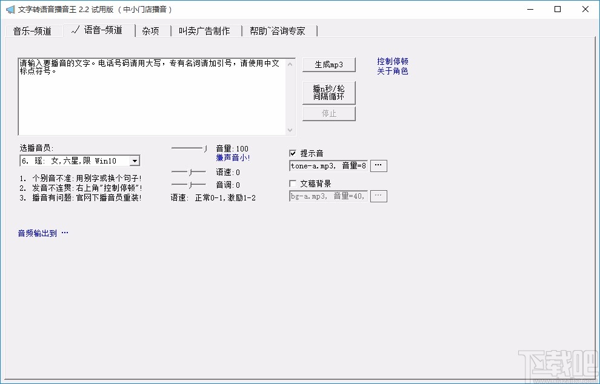600x384 pixels.
Task: Uncheck the 提示音 prompt sound option
Action: tap(292, 153)
